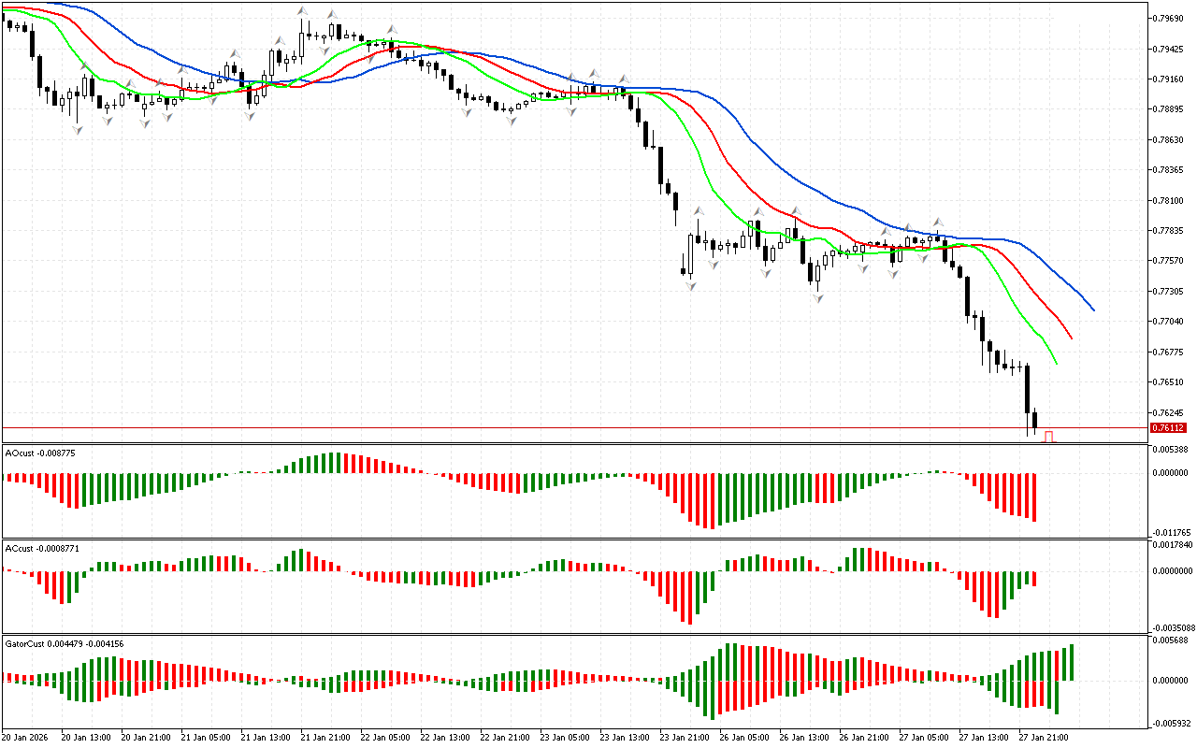Image resolution: width=1197 pixels, height=748 pixels.
Task: Click the right end of the blue Alligator line
Action: tap(1091, 309)
